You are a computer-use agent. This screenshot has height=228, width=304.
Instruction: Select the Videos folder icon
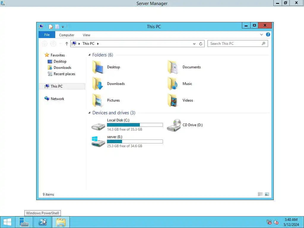[x=173, y=100]
